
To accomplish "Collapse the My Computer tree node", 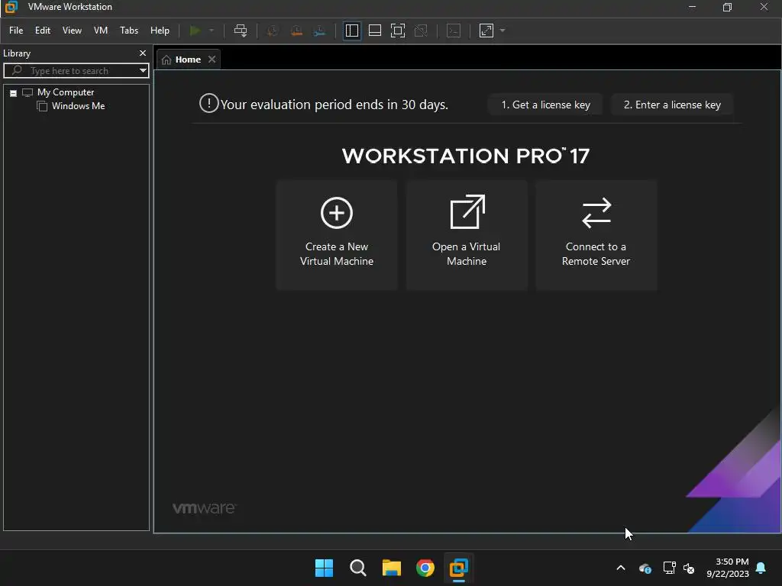I will (14, 93).
